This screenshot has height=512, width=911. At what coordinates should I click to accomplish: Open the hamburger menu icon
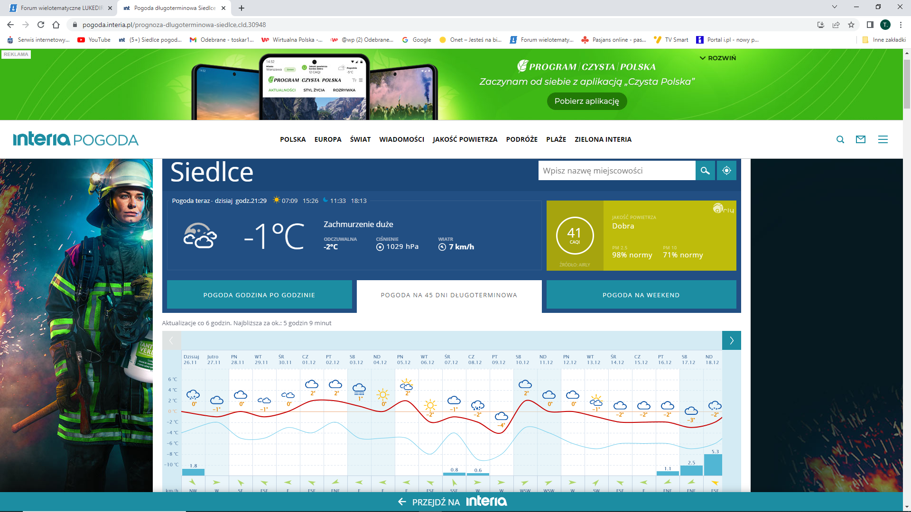point(883,139)
